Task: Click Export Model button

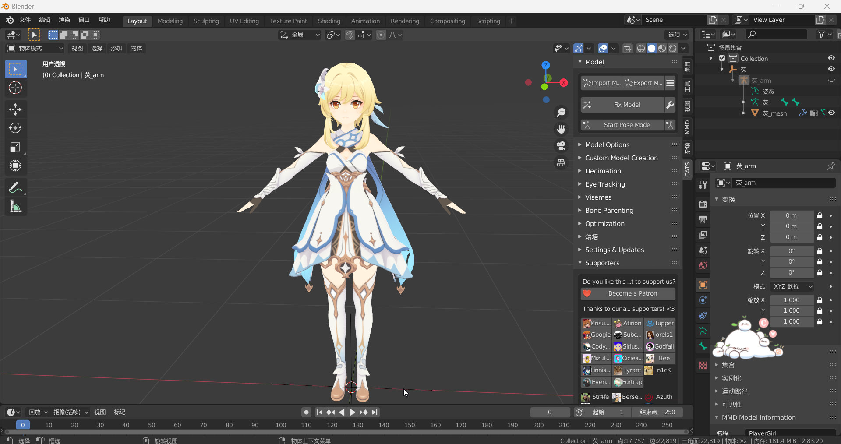Action: pos(643,83)
